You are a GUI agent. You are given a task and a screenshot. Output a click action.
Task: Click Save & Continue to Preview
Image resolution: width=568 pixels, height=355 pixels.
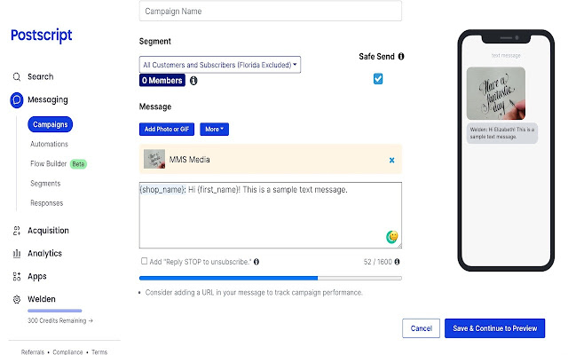point(494,328)
